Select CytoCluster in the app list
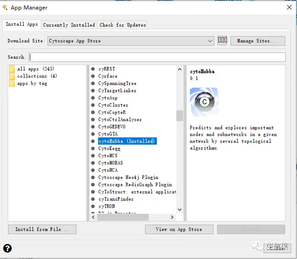Image resolution: width=297 pixels, height=259 pixels. click(113, 105)
